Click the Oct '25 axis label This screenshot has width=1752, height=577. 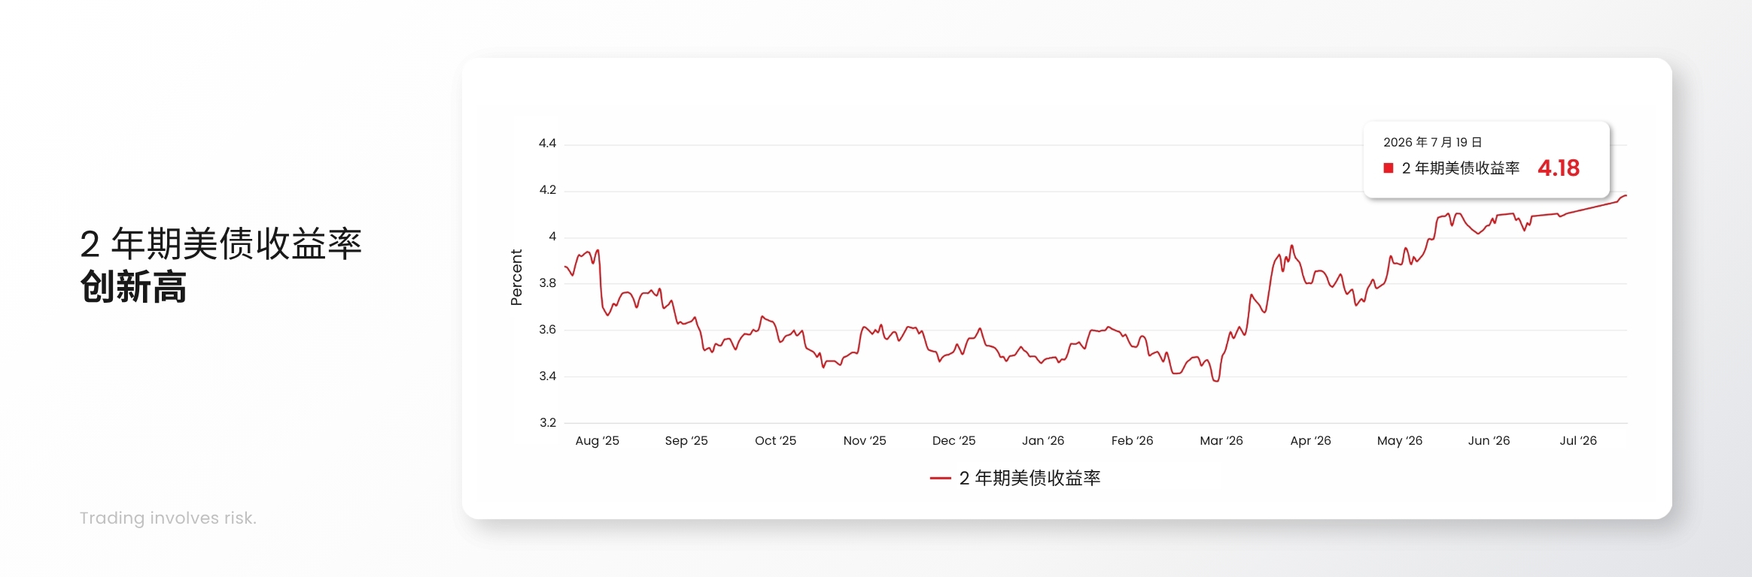775,441
